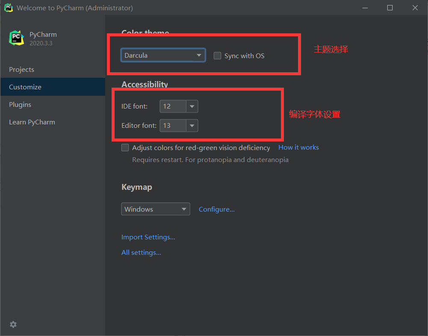Click the PyCharm 2020.3.3 version text
This screenshot has height=336, width=428.
pos(41,43)
